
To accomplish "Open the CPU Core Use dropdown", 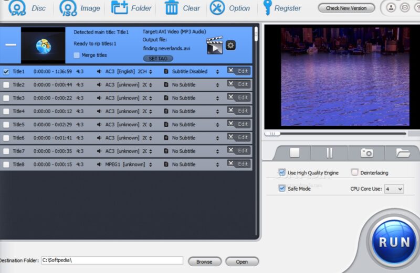I will tap(394, 189).
